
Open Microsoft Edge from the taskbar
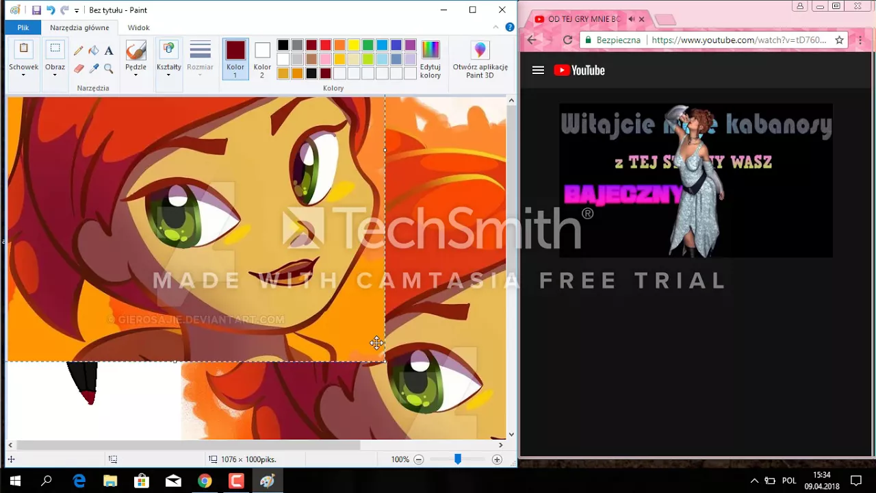(79, 481)
